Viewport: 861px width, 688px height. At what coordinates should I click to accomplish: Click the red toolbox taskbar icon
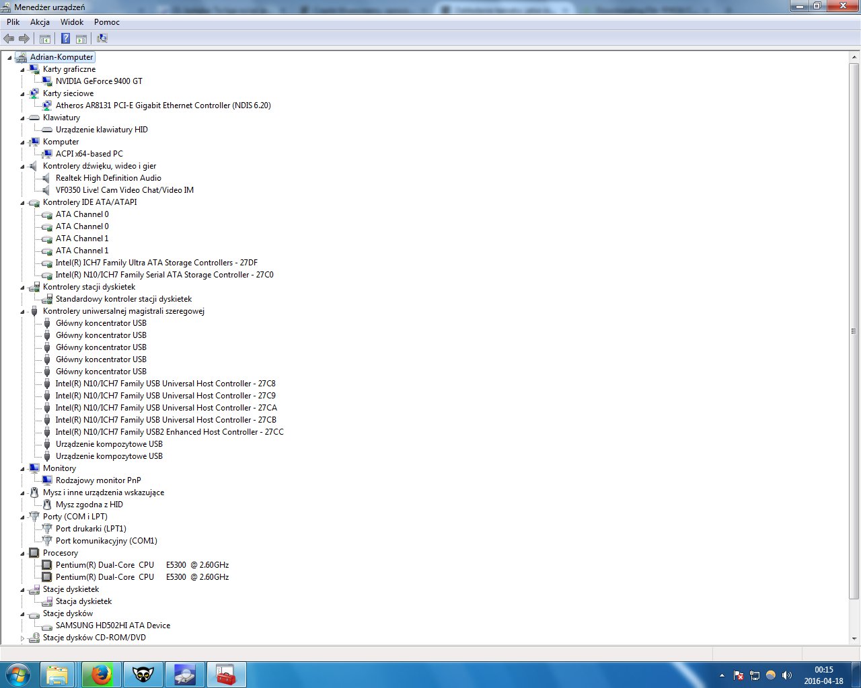[226, 675]
